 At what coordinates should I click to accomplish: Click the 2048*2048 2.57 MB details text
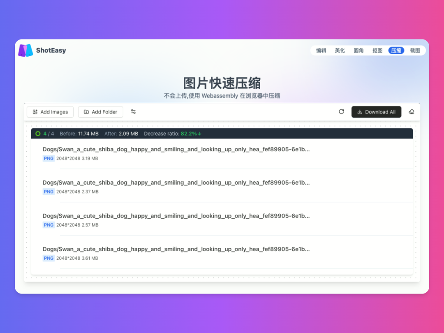point(77,225)
